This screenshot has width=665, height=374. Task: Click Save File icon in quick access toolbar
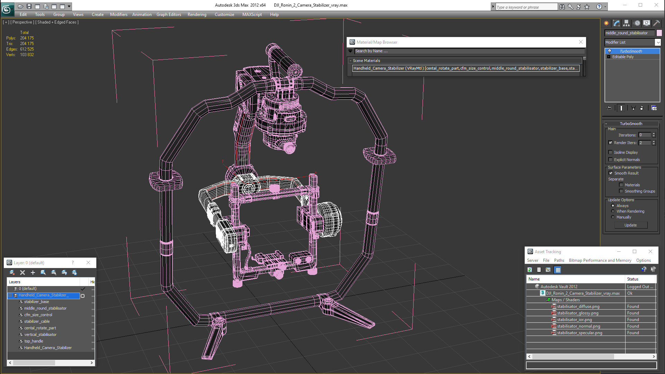click(29, 6)
